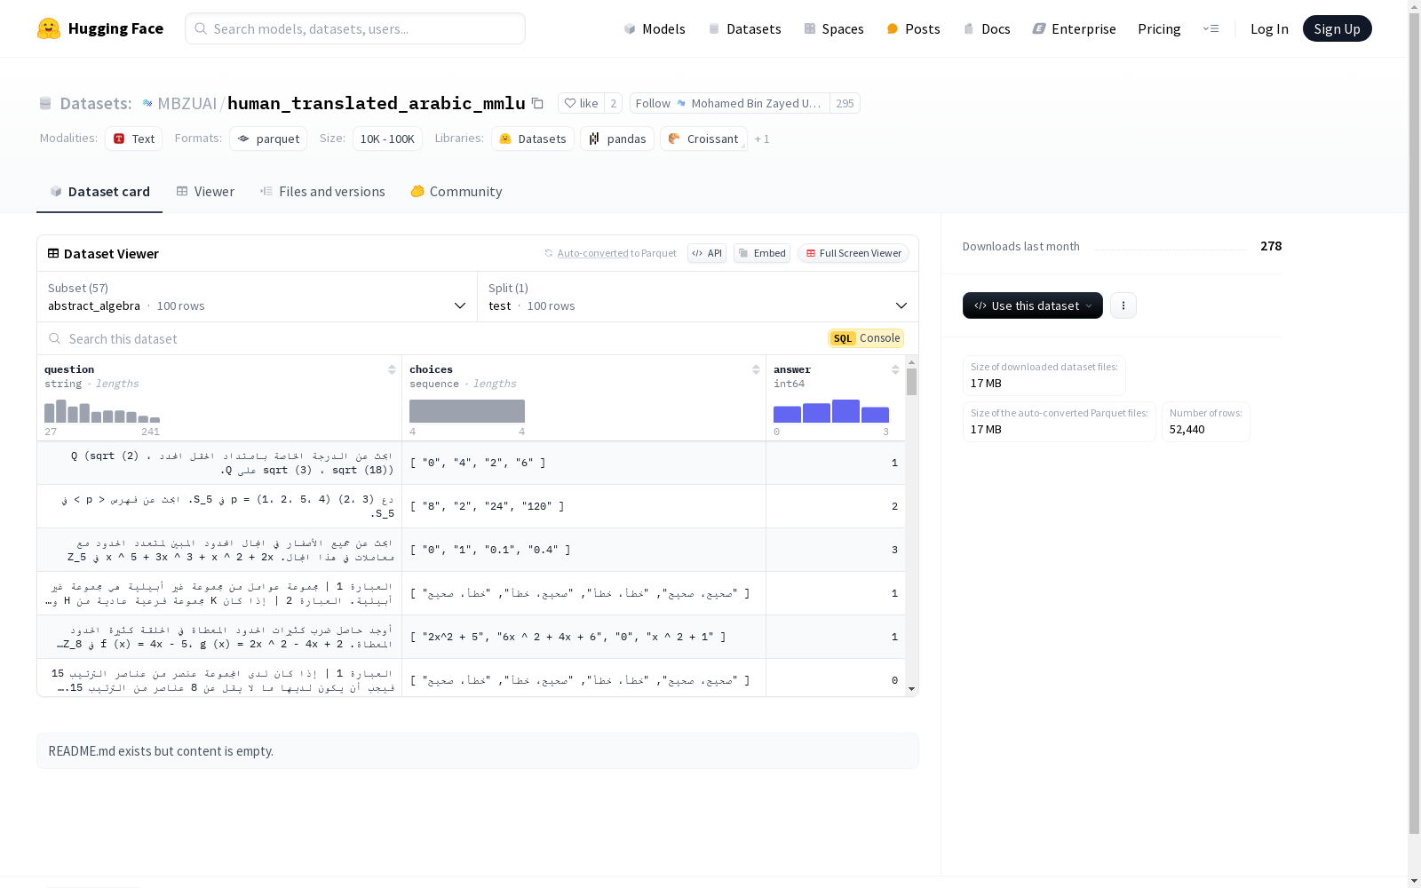The width and height of the screenshot is (1421, 888).
Task: Click Log In
Action: tap(1269, 28)
